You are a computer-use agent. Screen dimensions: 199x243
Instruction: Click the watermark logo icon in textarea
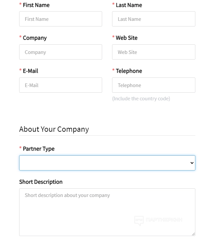(x=139, y=220)
